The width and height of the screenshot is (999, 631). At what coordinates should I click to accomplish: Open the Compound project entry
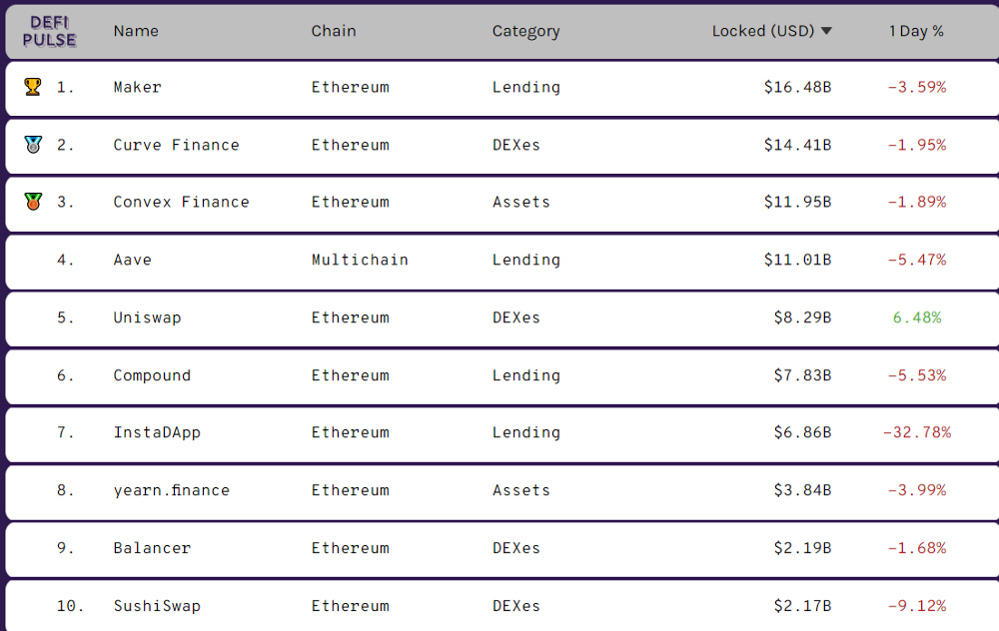coord(152,375)
